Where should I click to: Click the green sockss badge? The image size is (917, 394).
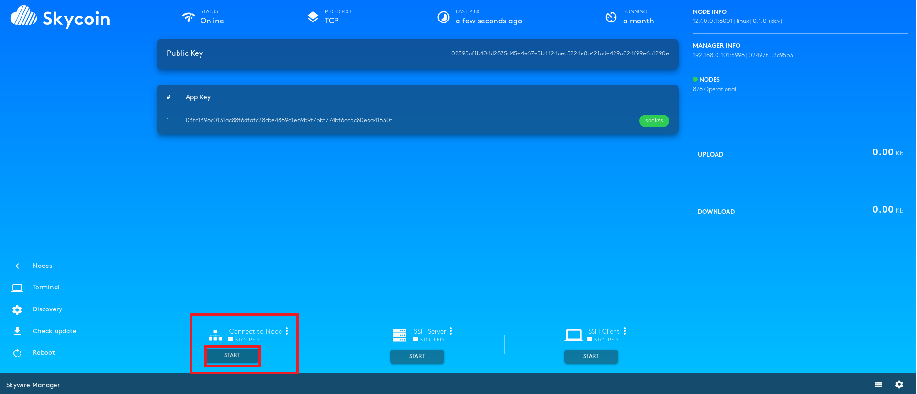tap(654, 121)
